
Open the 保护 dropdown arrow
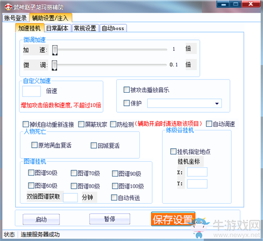click(217, 103)
